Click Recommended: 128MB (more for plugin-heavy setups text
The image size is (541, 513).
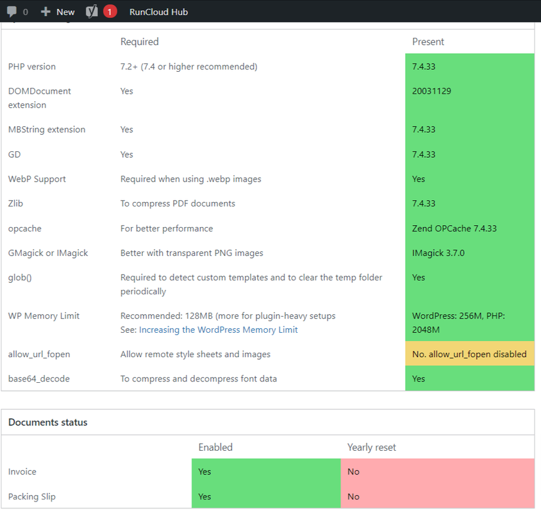[228, 316]
